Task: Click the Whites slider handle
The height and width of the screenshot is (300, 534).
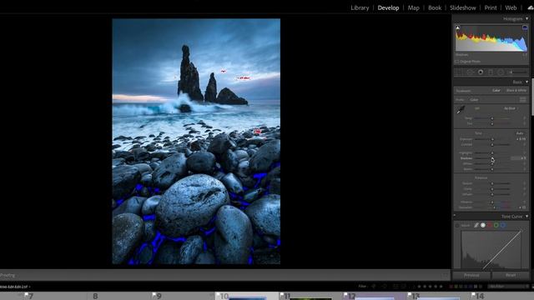Action: click(x=492, y=164)
